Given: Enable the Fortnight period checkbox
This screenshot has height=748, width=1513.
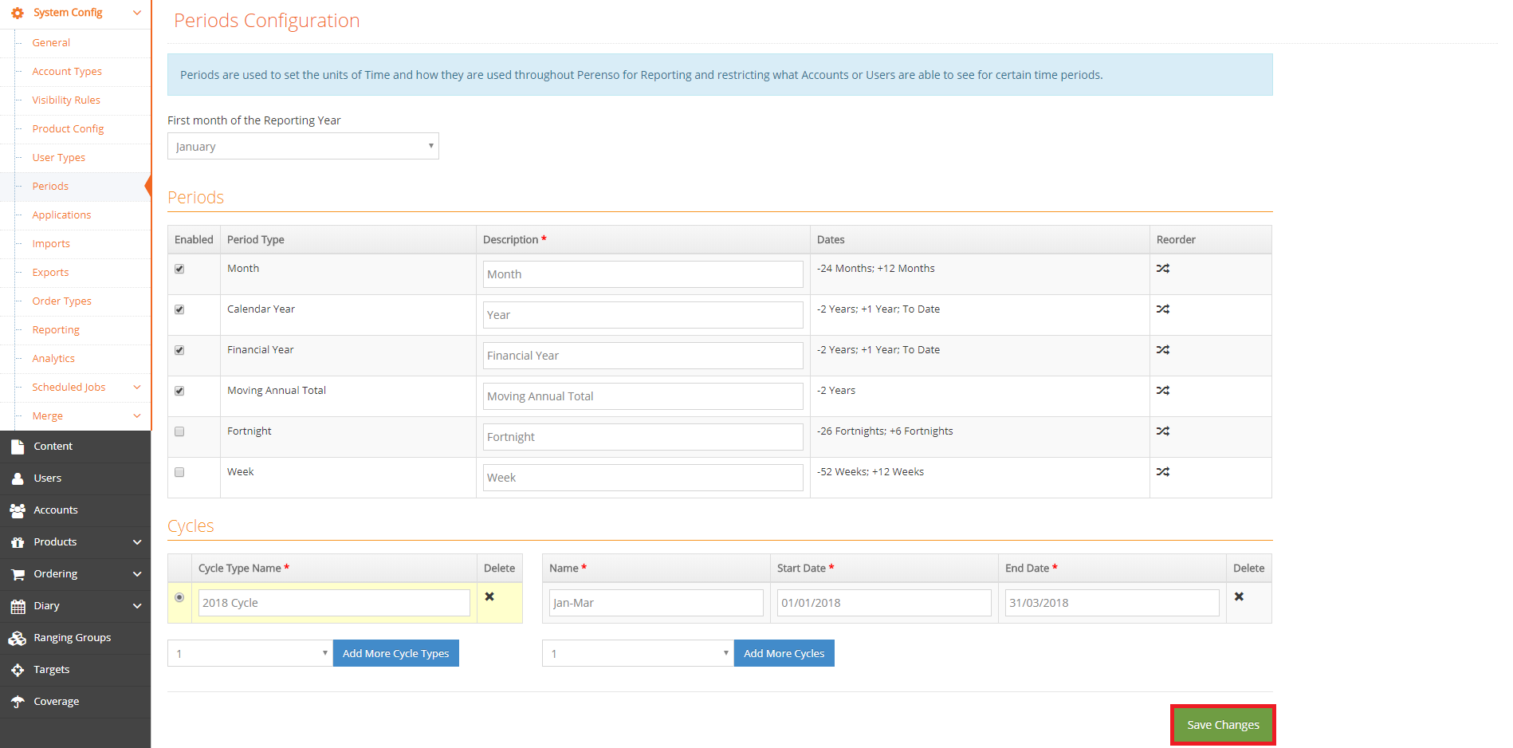Looking at the screenshot, I should click(179, 431).
